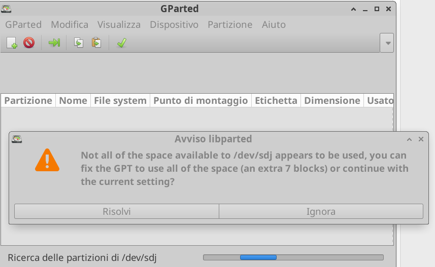Click the new partition toolbar icon
This screenshot has width=435, height=267.
(12, 43)
